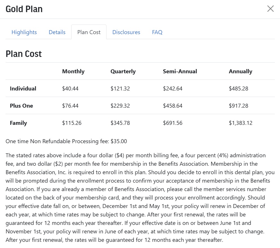280x248 pixels.
Task: Click the $35.00 processing fee text
Action: tap(119, 141)
